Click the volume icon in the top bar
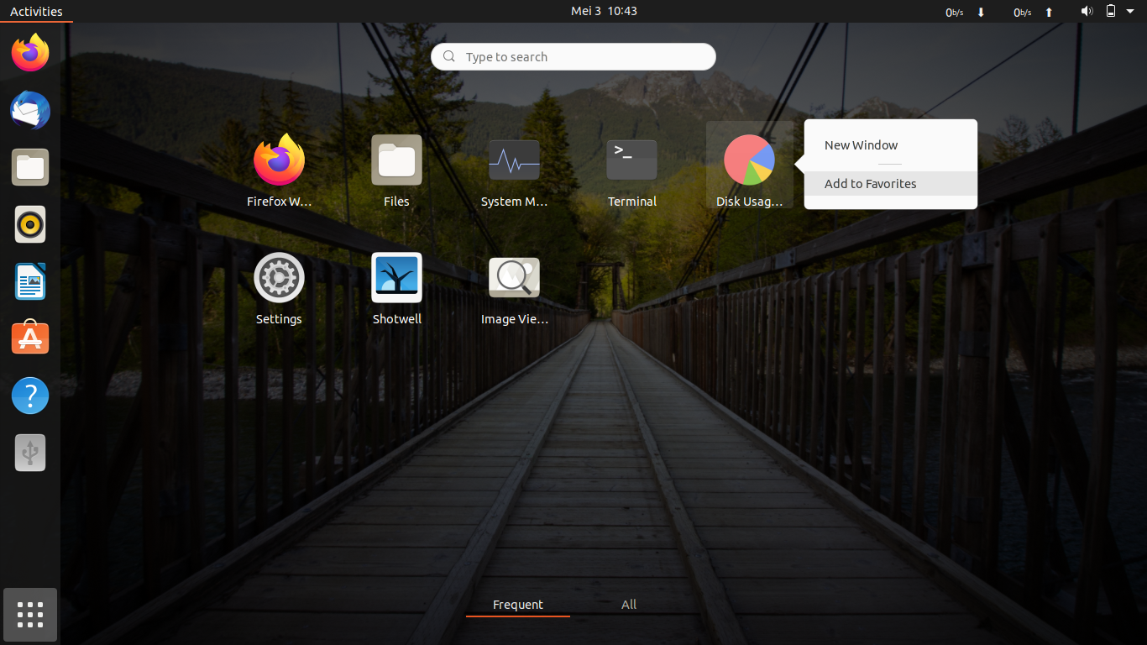Screen dimensions: 1147x645 coord(1087,11)
